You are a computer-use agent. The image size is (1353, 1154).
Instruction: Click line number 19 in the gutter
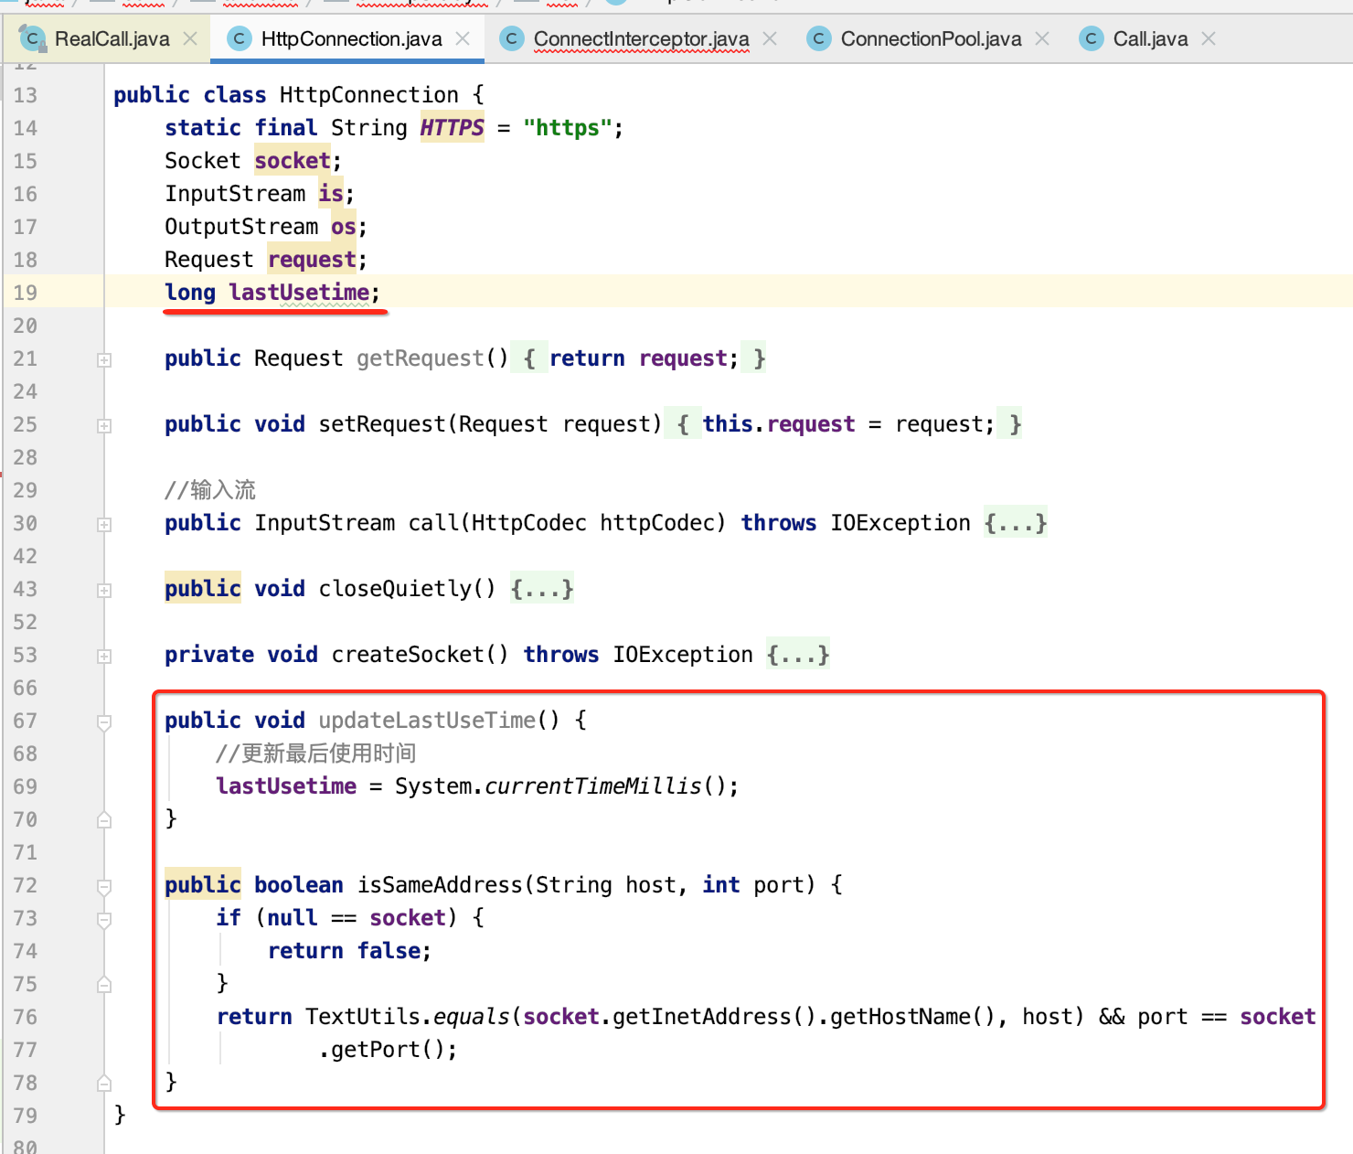pyautogui.click(x=26, y=293)
